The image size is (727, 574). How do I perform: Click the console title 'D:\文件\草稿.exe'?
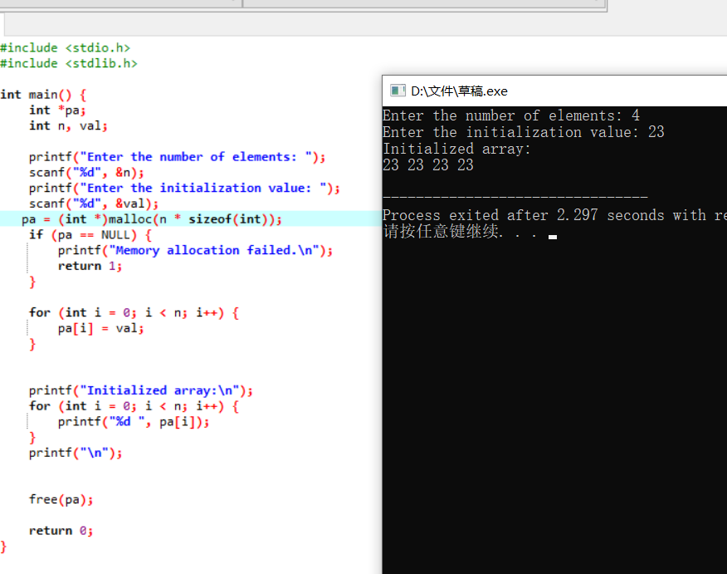point(459,91)
